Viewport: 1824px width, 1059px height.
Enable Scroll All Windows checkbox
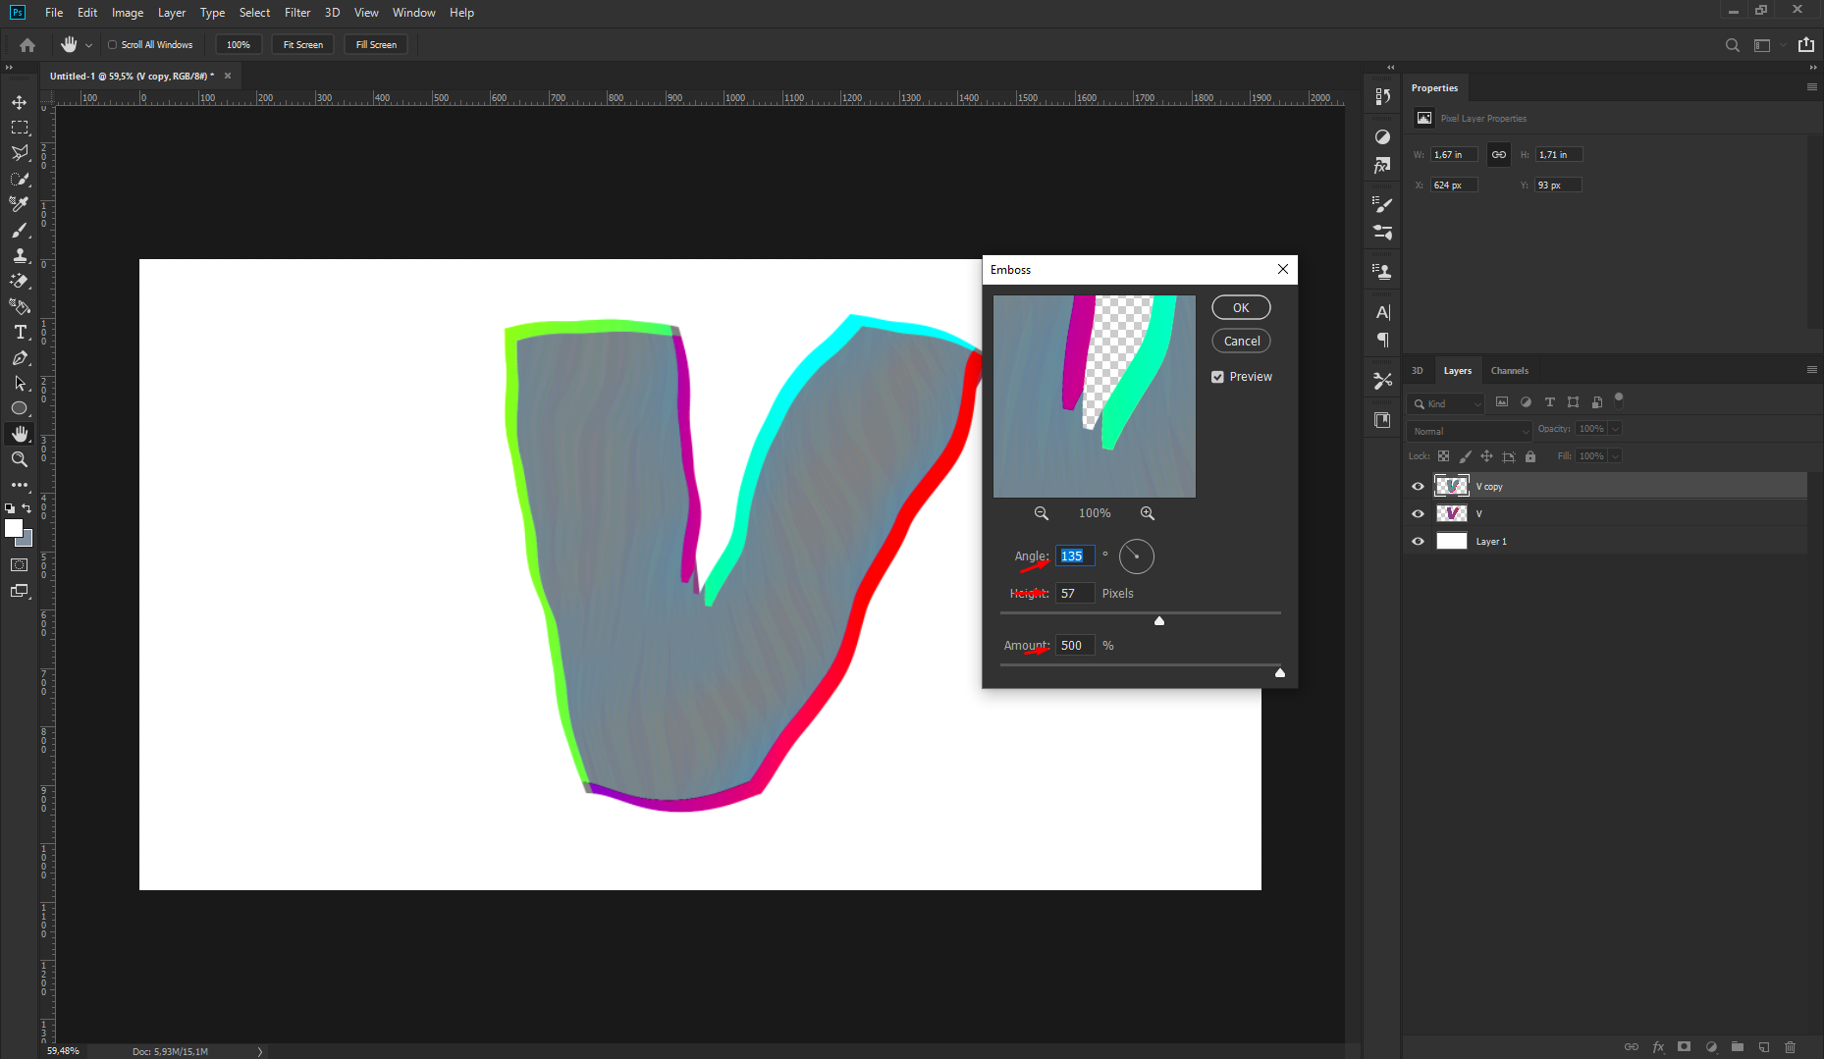[112, 45]
